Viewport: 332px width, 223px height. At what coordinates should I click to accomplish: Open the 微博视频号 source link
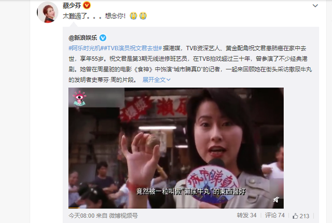123,216
